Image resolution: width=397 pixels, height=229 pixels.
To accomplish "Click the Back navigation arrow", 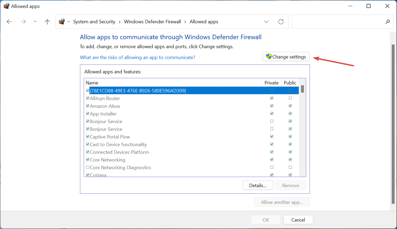I will 9,22.
